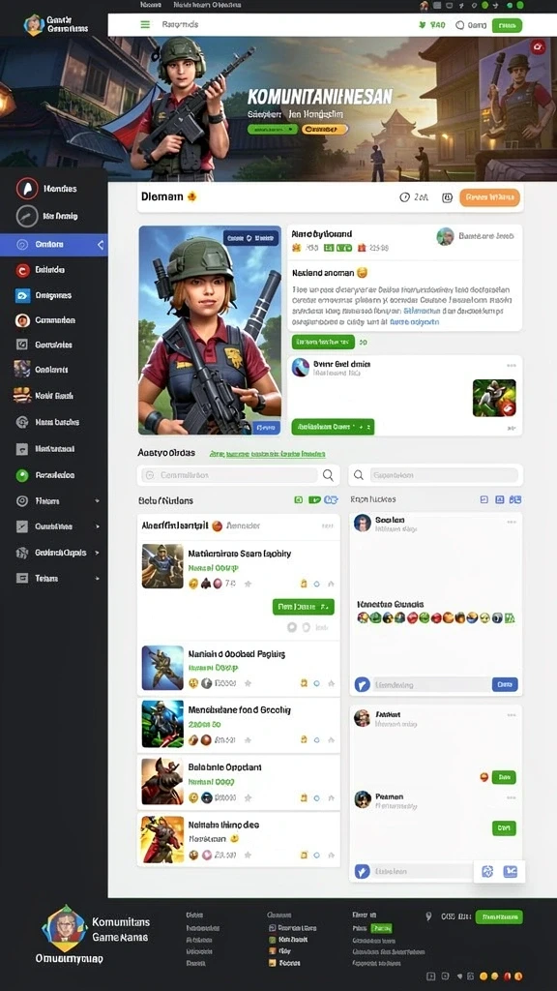Open the blue chat bubble sidebar icon
This screenshot has width=557, height=991.
tap(22, 295)
